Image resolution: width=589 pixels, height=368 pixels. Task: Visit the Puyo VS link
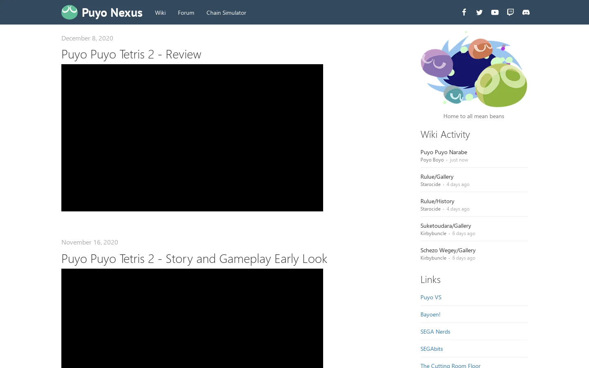(431, 297)
